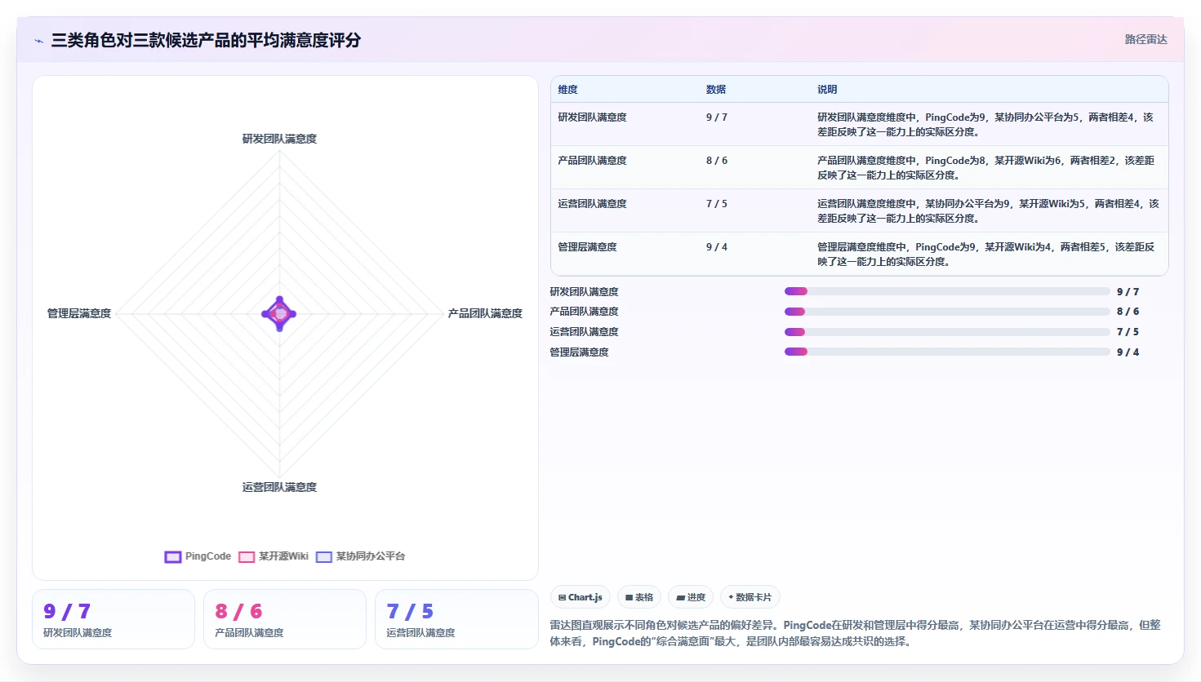The height and width of the screenshot is (682, 1201).
Task: Toggle the 某开源Wiki legend swatch
Action: click(247, 557)
